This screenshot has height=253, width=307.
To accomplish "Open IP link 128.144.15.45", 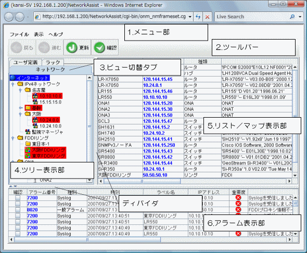I will pyautogui.click(x=158, y=79).
